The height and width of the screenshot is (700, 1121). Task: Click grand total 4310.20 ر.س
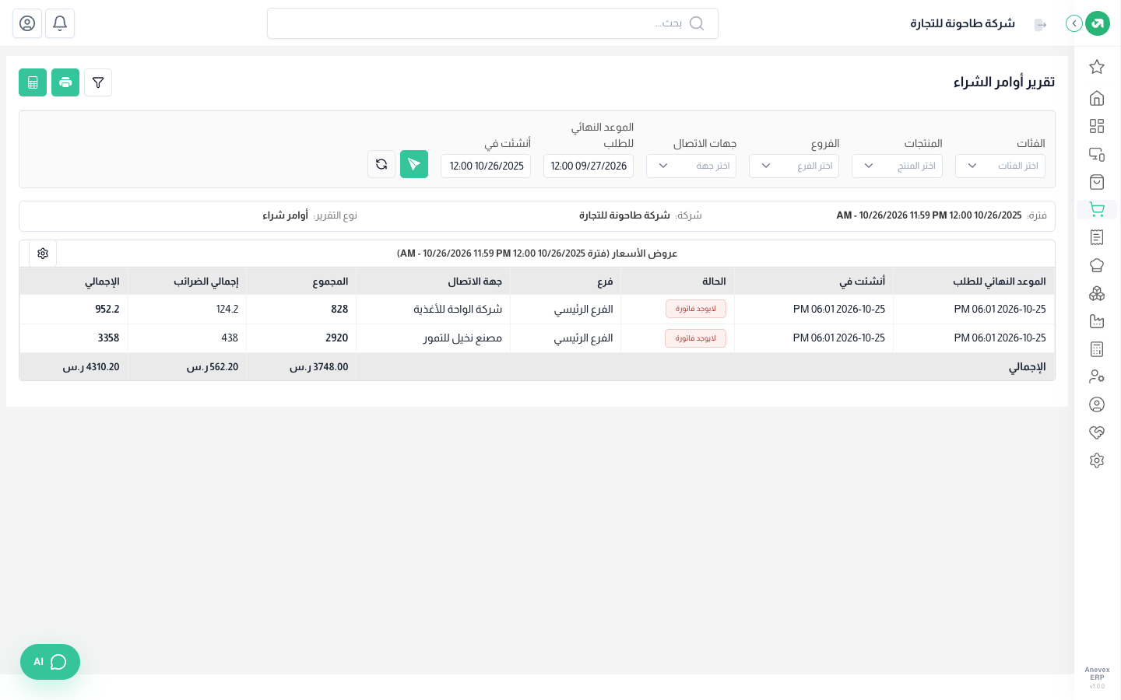(x=91, y=367)
